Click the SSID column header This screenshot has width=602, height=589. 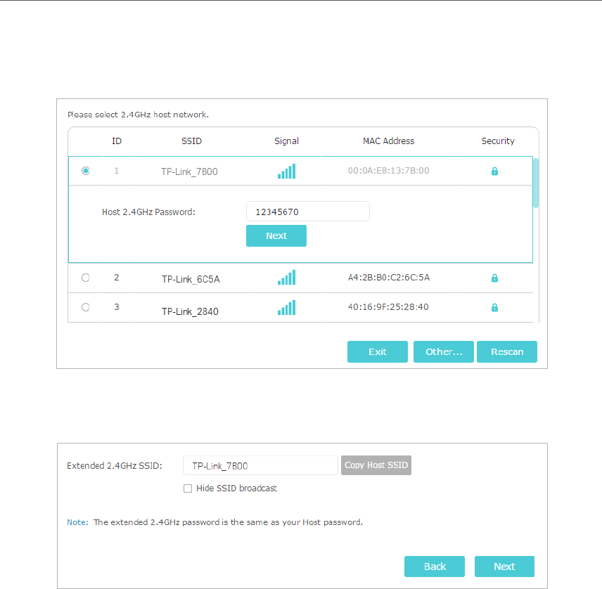coord(191,141)
